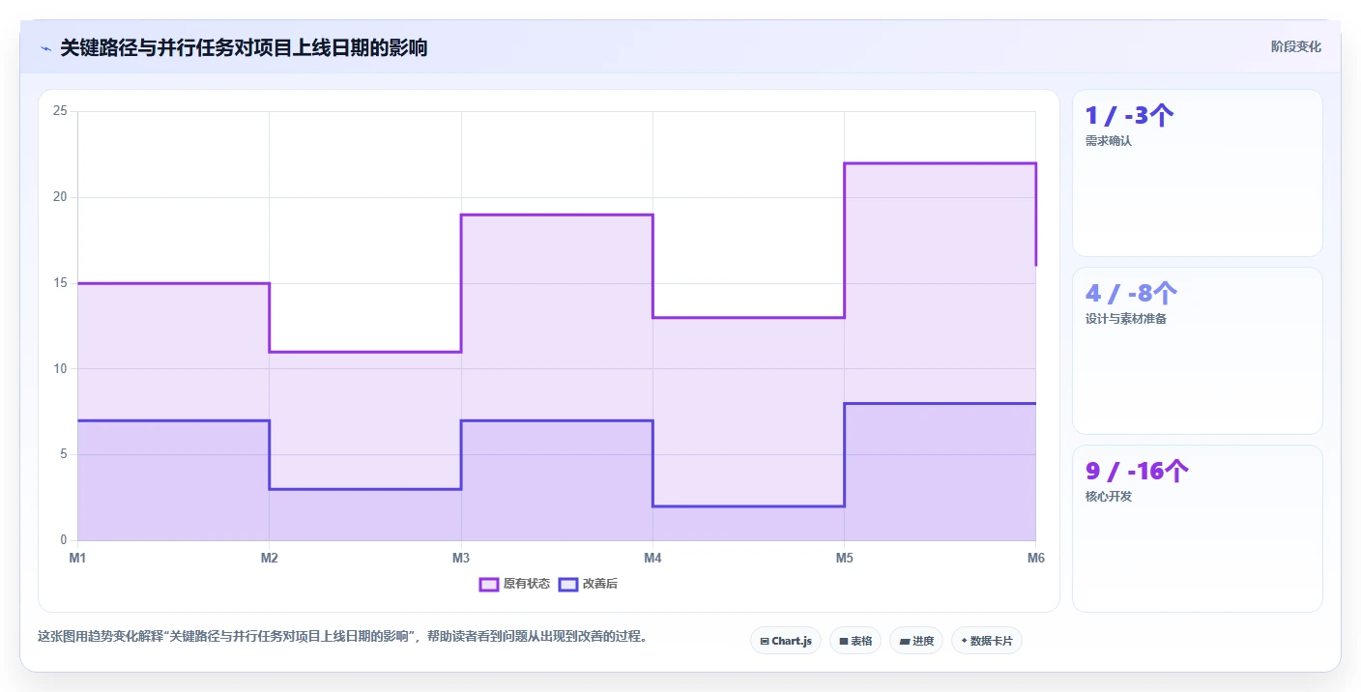Click the y-axis label 10

coord(60,368)
